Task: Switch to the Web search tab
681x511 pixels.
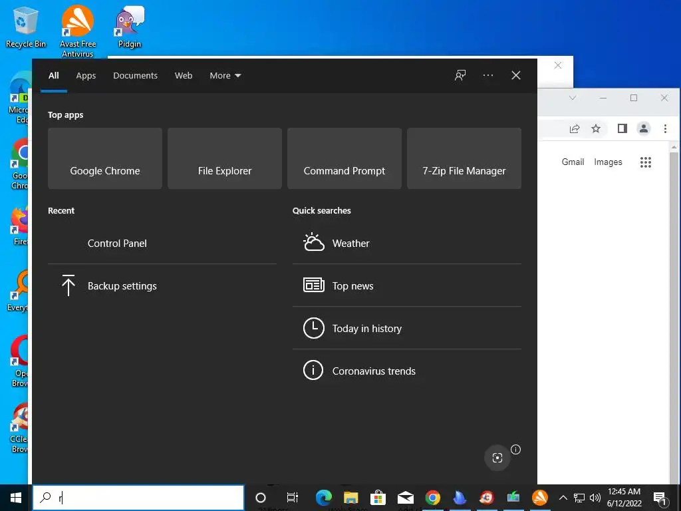Action: [184, 76]
